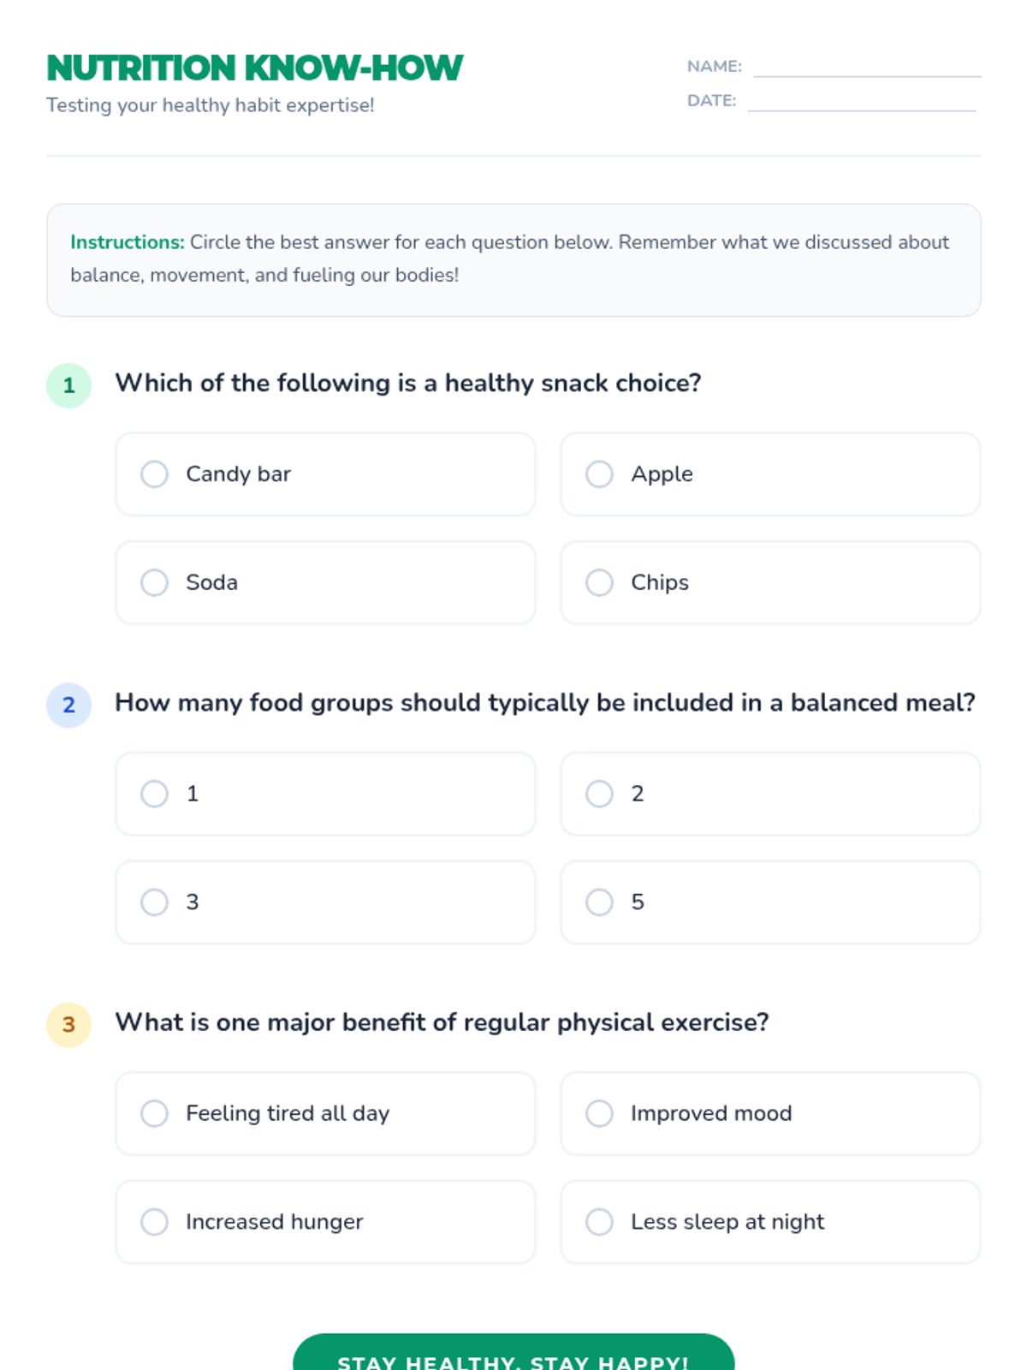Click the Stay Healthy, Stay Happy button

[x=513, y=1353]
